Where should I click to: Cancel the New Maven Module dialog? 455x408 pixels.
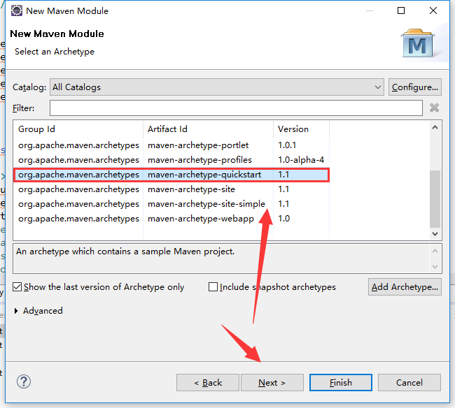pos(409,383)
